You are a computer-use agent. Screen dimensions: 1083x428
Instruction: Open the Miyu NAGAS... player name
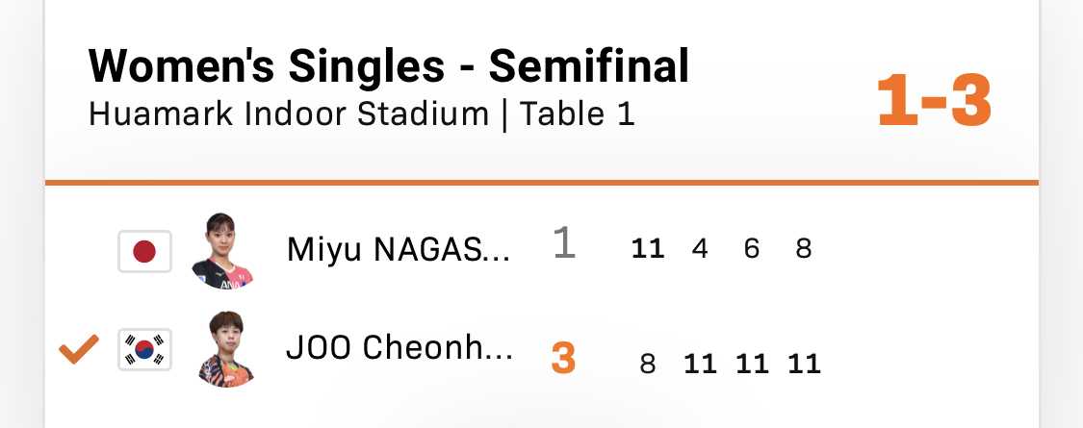(400, 250)
